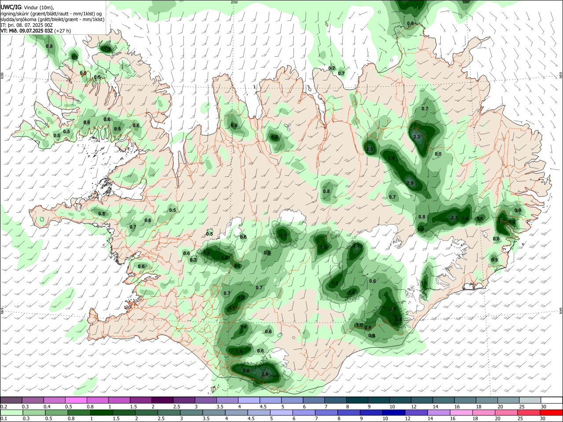Pick the bright magenta-pink legend swatch

pyautogui.click(x=76, y=400)
